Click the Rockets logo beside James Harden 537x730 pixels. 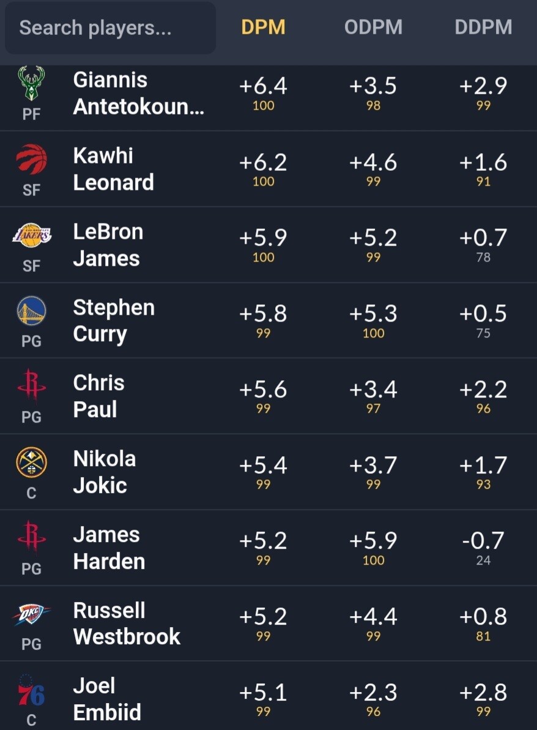(32, 536)
